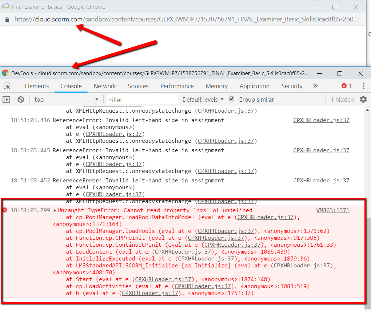Click the console Filter input field
The height and width of the screenshot is (311, 371).
click(143, 100)
